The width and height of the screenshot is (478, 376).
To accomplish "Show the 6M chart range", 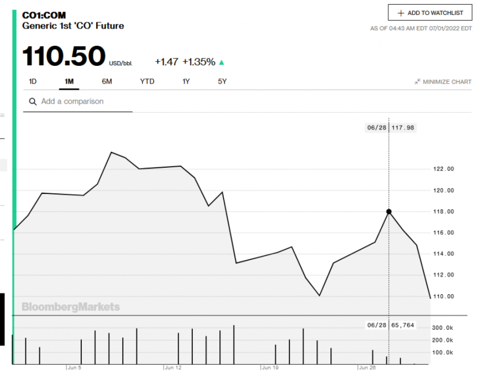I will click(107, 81).
